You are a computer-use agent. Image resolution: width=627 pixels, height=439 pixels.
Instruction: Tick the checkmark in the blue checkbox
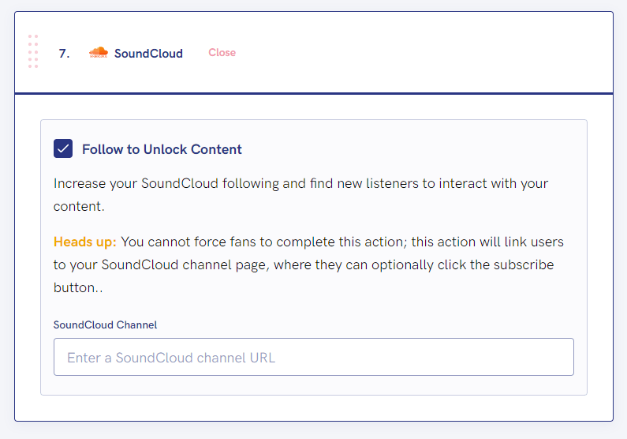(63, 149)
